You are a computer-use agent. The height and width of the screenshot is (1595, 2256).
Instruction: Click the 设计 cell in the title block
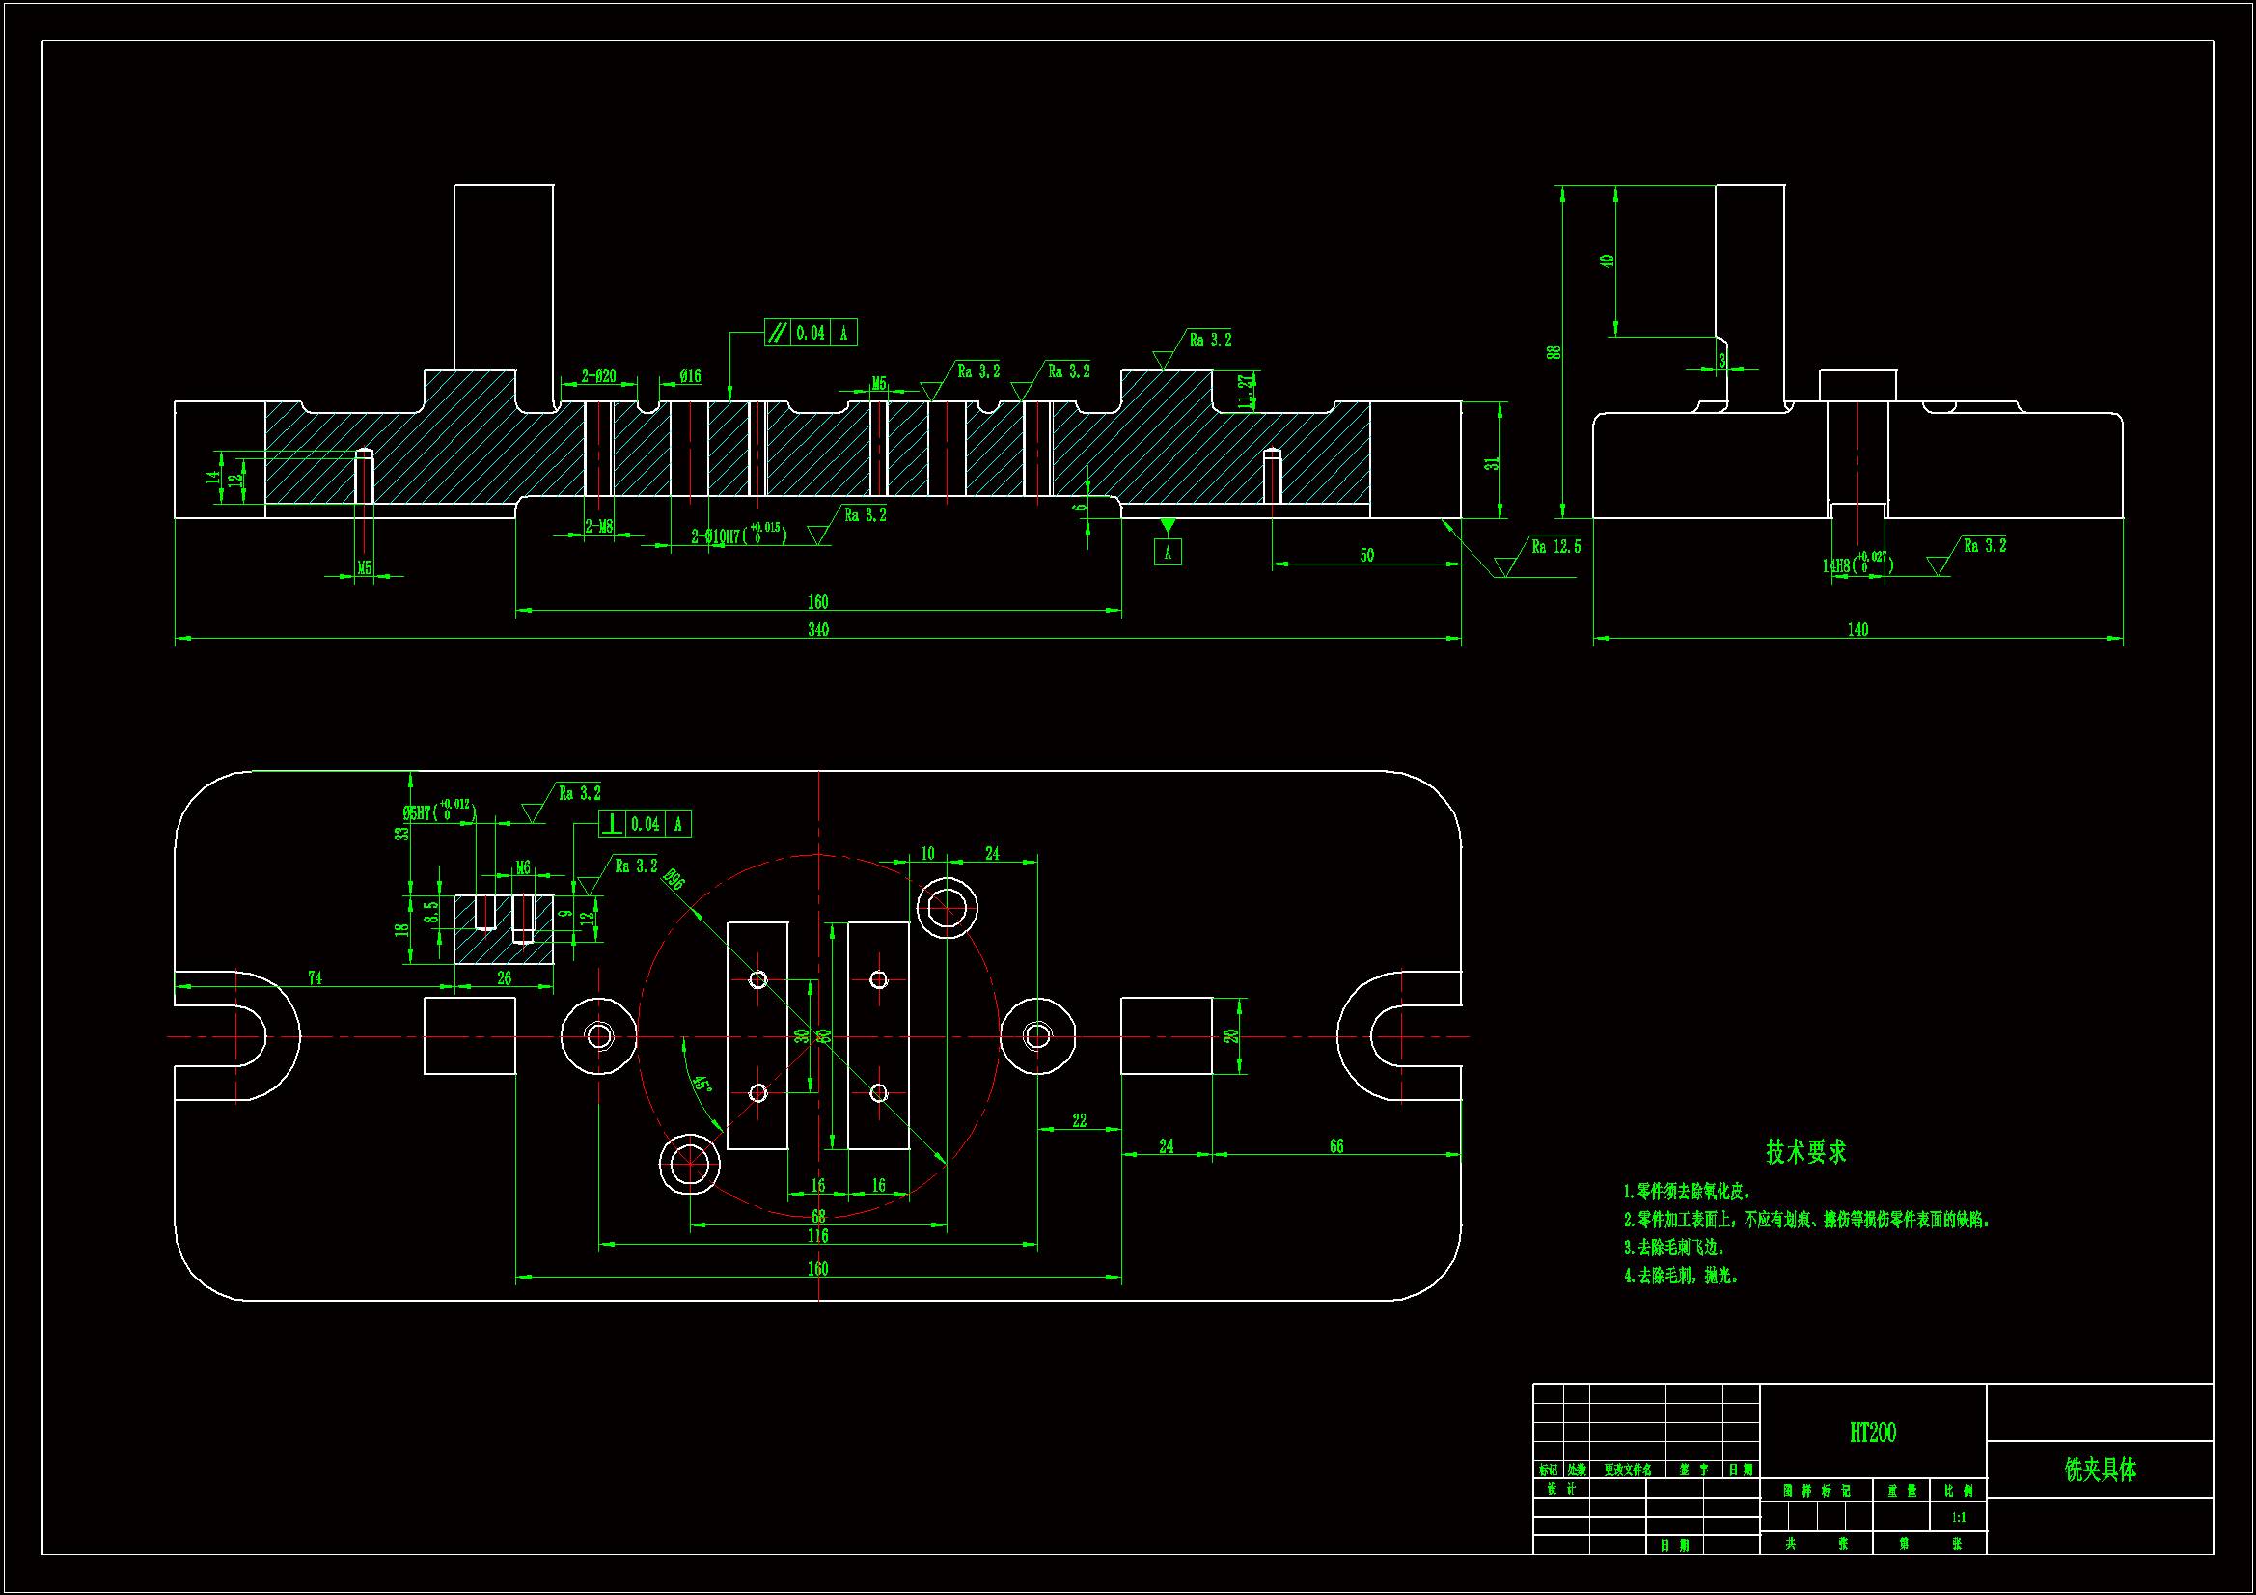(x=1560, y=1490)
